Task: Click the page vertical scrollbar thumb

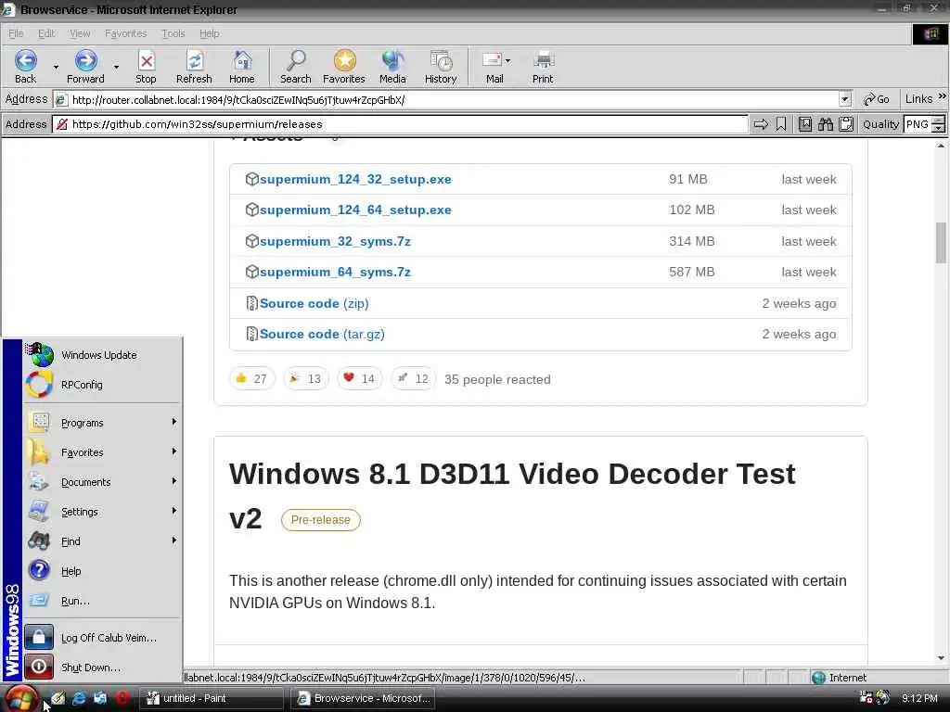Action: (x=941, y=243)
